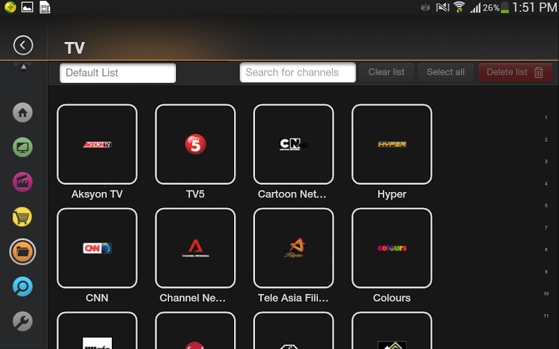Open the orange folder sidebar icon
This screenshot has height=349, width=559.
(22, 252)
